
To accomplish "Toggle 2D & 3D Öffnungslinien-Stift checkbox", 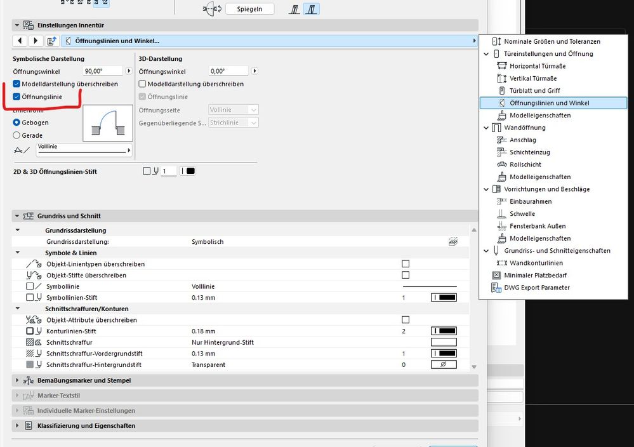I will (x=147, y=171).
